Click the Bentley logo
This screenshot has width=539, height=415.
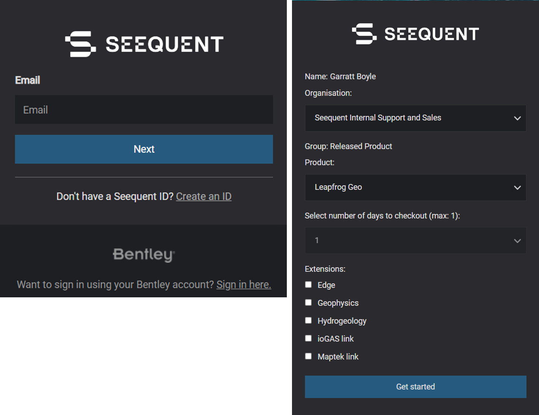point(144,255)
